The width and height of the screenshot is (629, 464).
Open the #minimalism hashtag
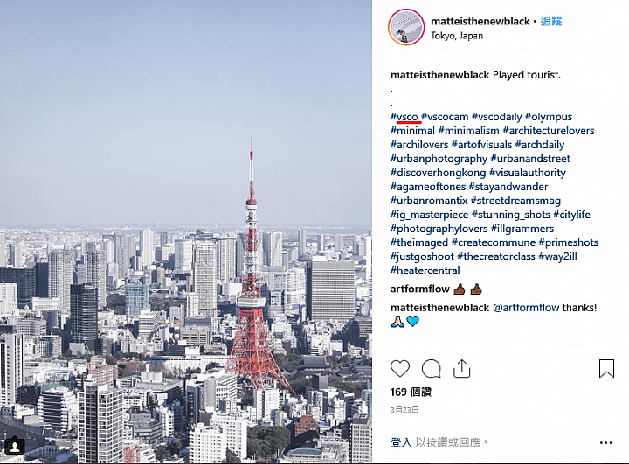pyautogui.click(x=468, y=131)
